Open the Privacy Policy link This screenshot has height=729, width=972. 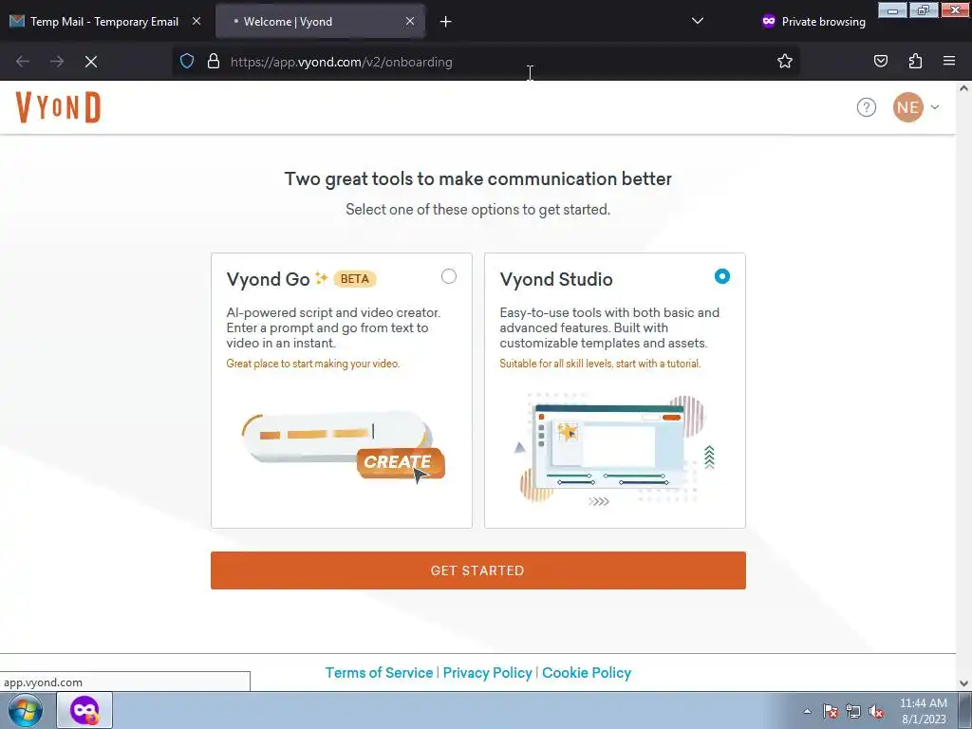[487, 673]
